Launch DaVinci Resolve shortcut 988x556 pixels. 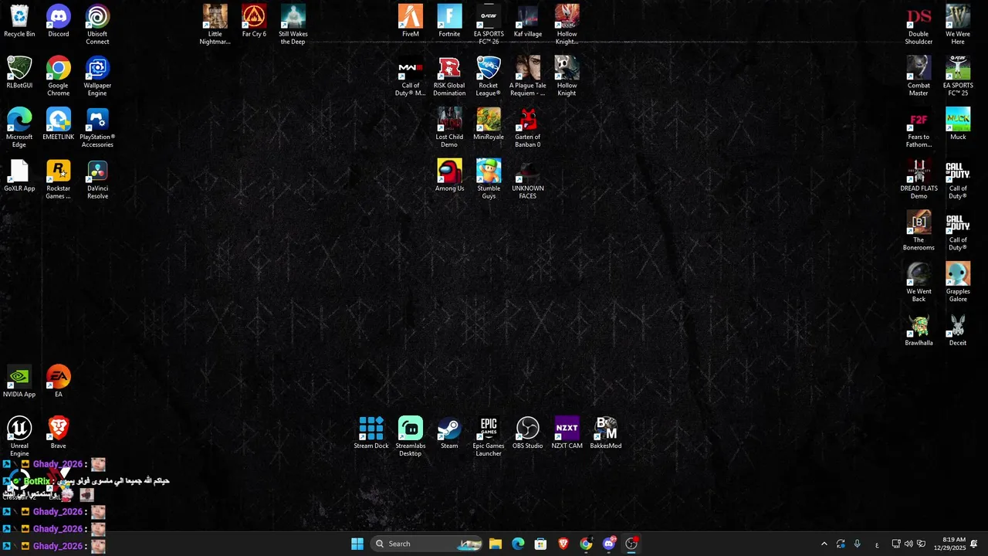click(97, 179)
